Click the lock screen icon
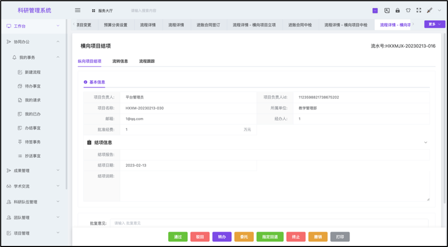Viewport: 448px width, 247px height. [x=397, y=10]
